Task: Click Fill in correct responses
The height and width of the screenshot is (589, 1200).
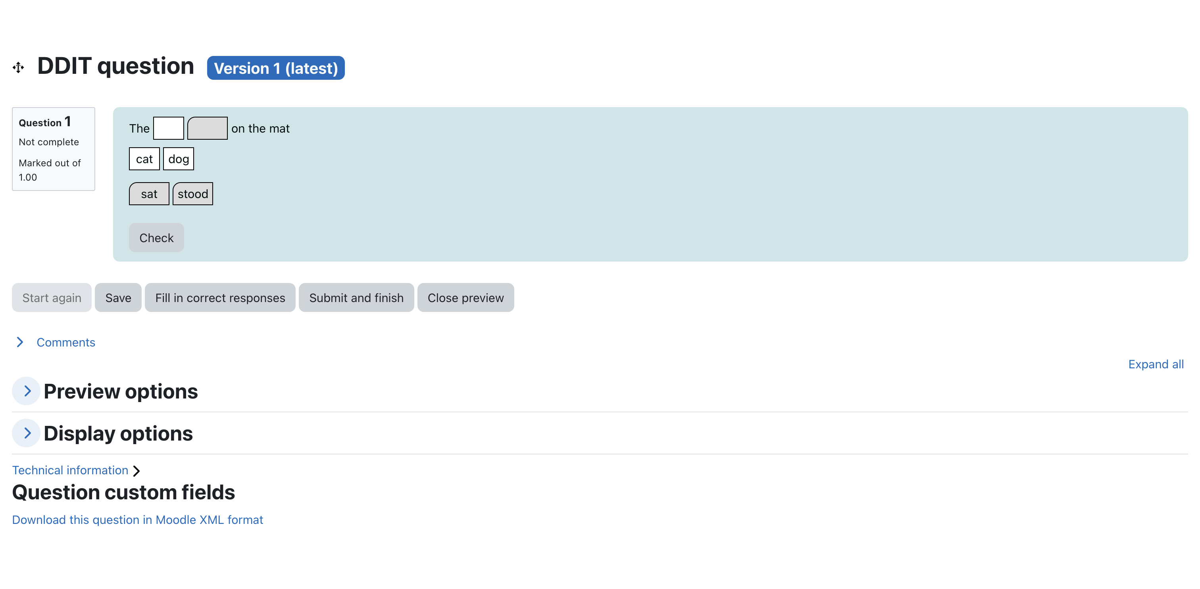Action: (x=220, y=298)
